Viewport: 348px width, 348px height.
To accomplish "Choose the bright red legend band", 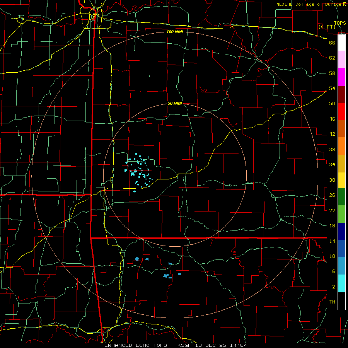I will (x=341, y=111).
